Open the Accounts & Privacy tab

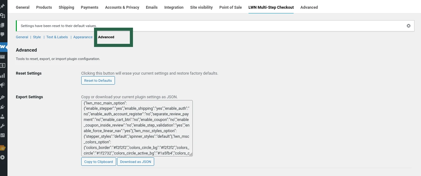(122, 7)
